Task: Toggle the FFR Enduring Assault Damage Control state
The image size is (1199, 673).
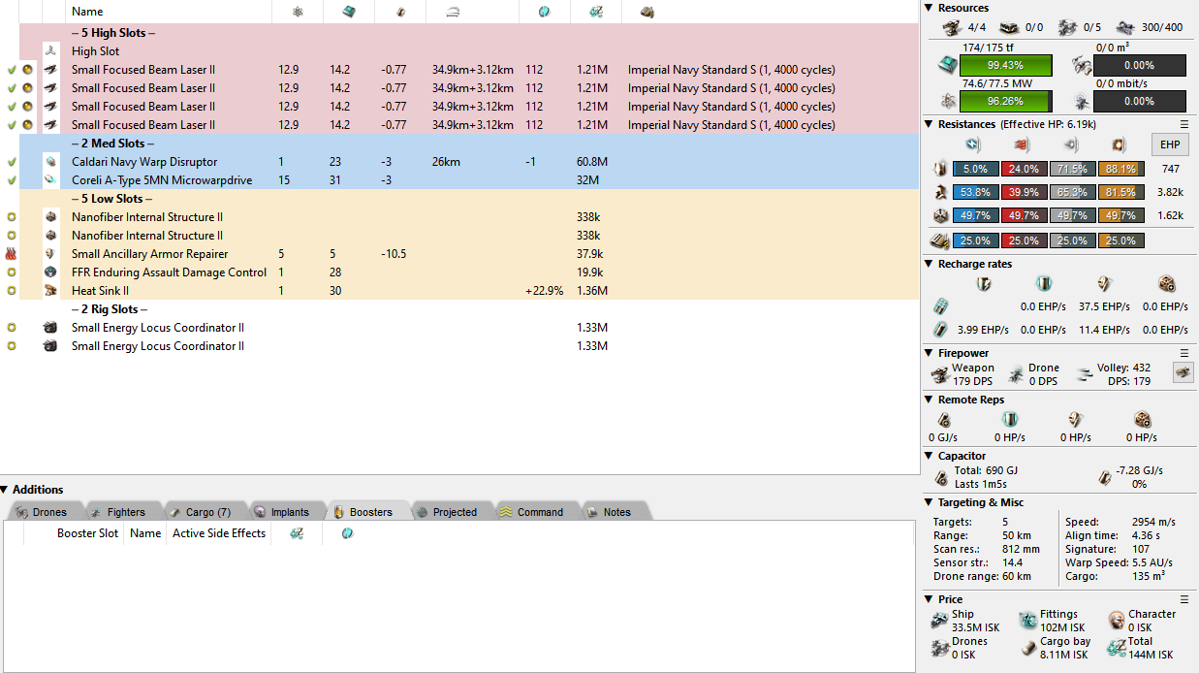Action: (12, 272)
